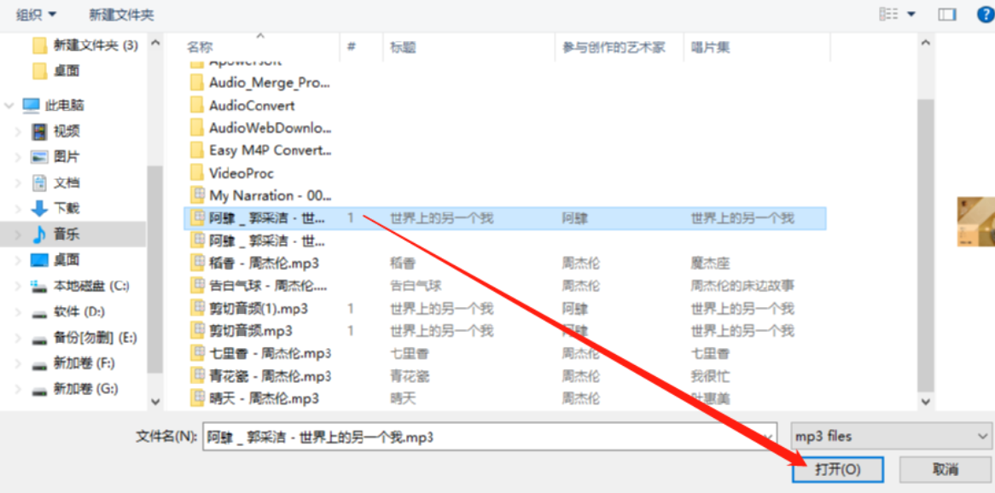Open 备份[勿删] (E:) drive

[x=84, y=338]
